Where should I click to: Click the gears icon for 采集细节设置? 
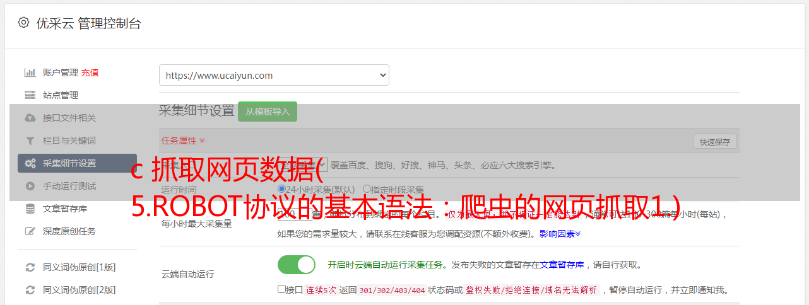[30, 163]
